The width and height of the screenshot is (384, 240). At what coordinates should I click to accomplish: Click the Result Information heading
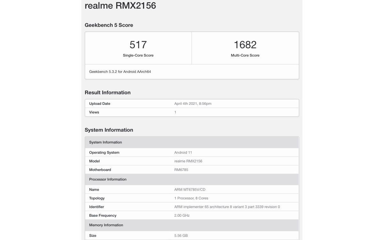(108, 92)
